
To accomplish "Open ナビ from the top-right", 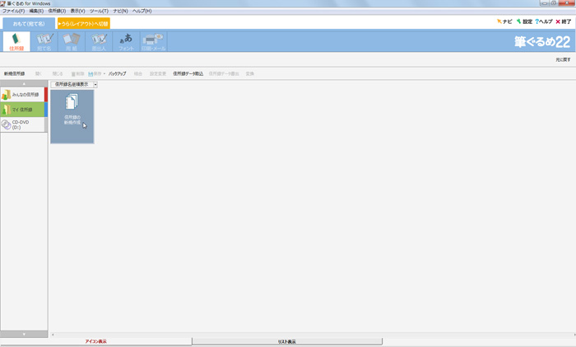I will [504, 21].
